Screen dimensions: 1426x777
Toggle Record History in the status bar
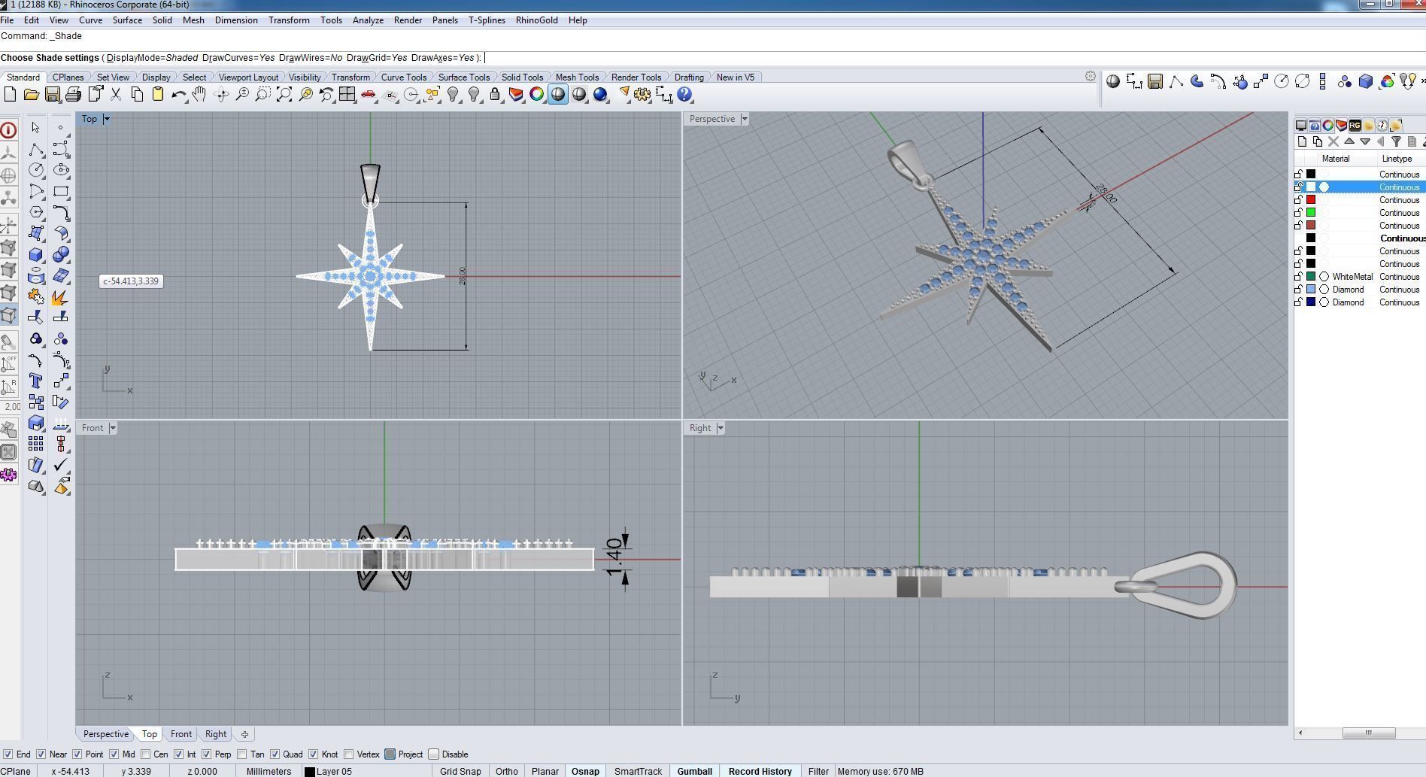[x=760, y=771]
